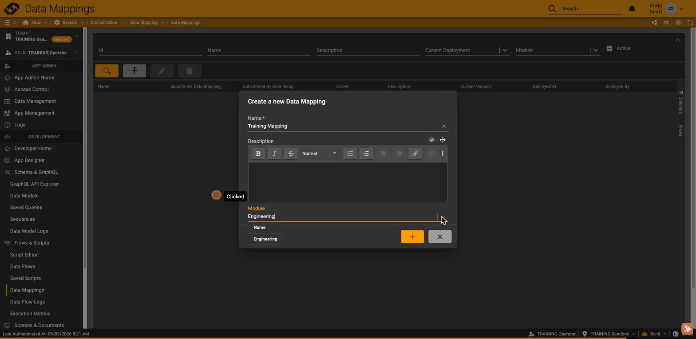Open the Orchestration breadcrumb dropdown
This screenshot has height=339, width=696.
pos(122,22)
